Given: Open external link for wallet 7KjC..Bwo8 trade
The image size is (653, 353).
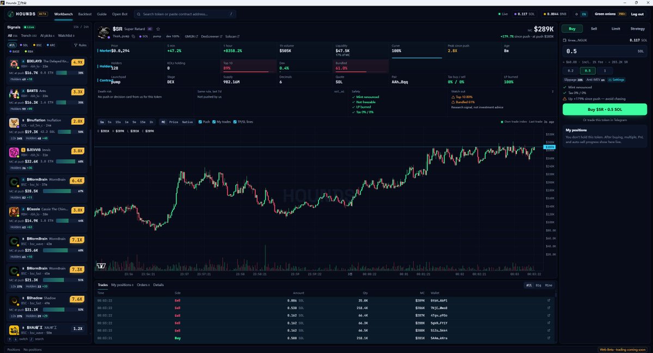Looking at the screenshot, I should point(548,308).
